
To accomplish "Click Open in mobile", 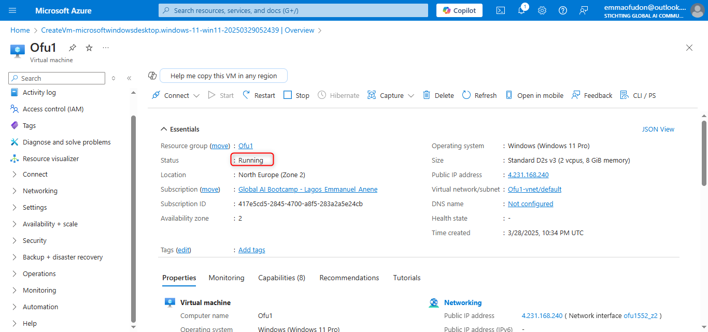I will coord(534,95).
